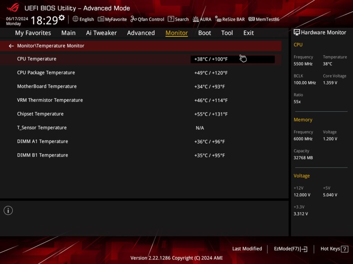Click Monitor\Temperature Monitor breadcrumb text
The height and width of the screenshot is (264, 353).
click(51, 46)
